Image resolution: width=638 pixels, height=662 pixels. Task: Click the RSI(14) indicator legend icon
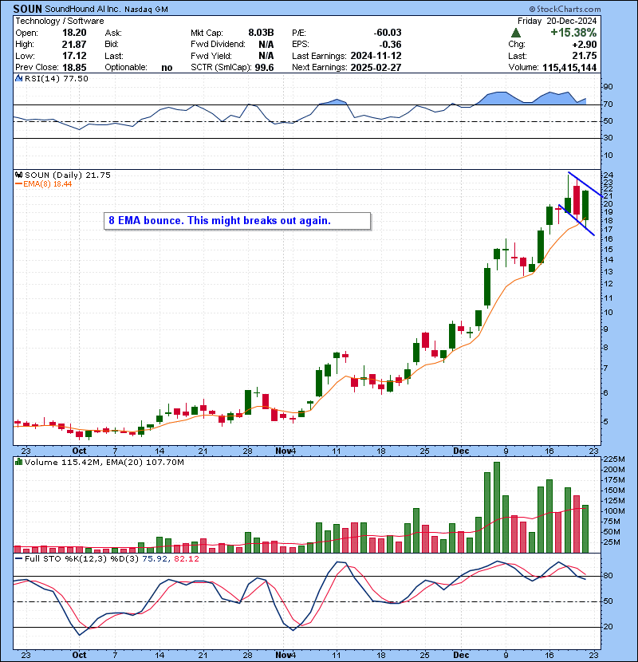(18, 78)
